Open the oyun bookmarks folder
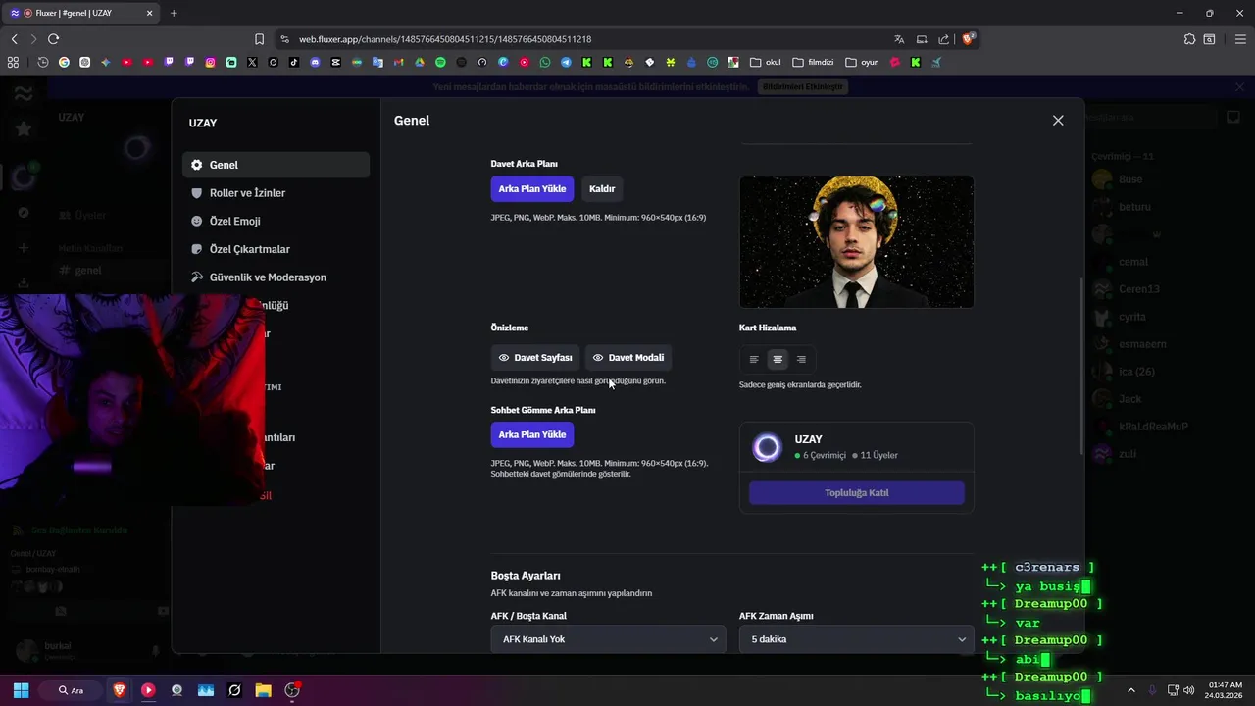1255x706 pixels. [862, 62]
